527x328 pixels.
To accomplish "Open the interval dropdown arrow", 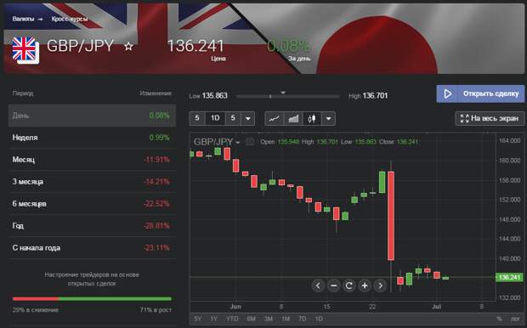I will click(x=248, y=118).
